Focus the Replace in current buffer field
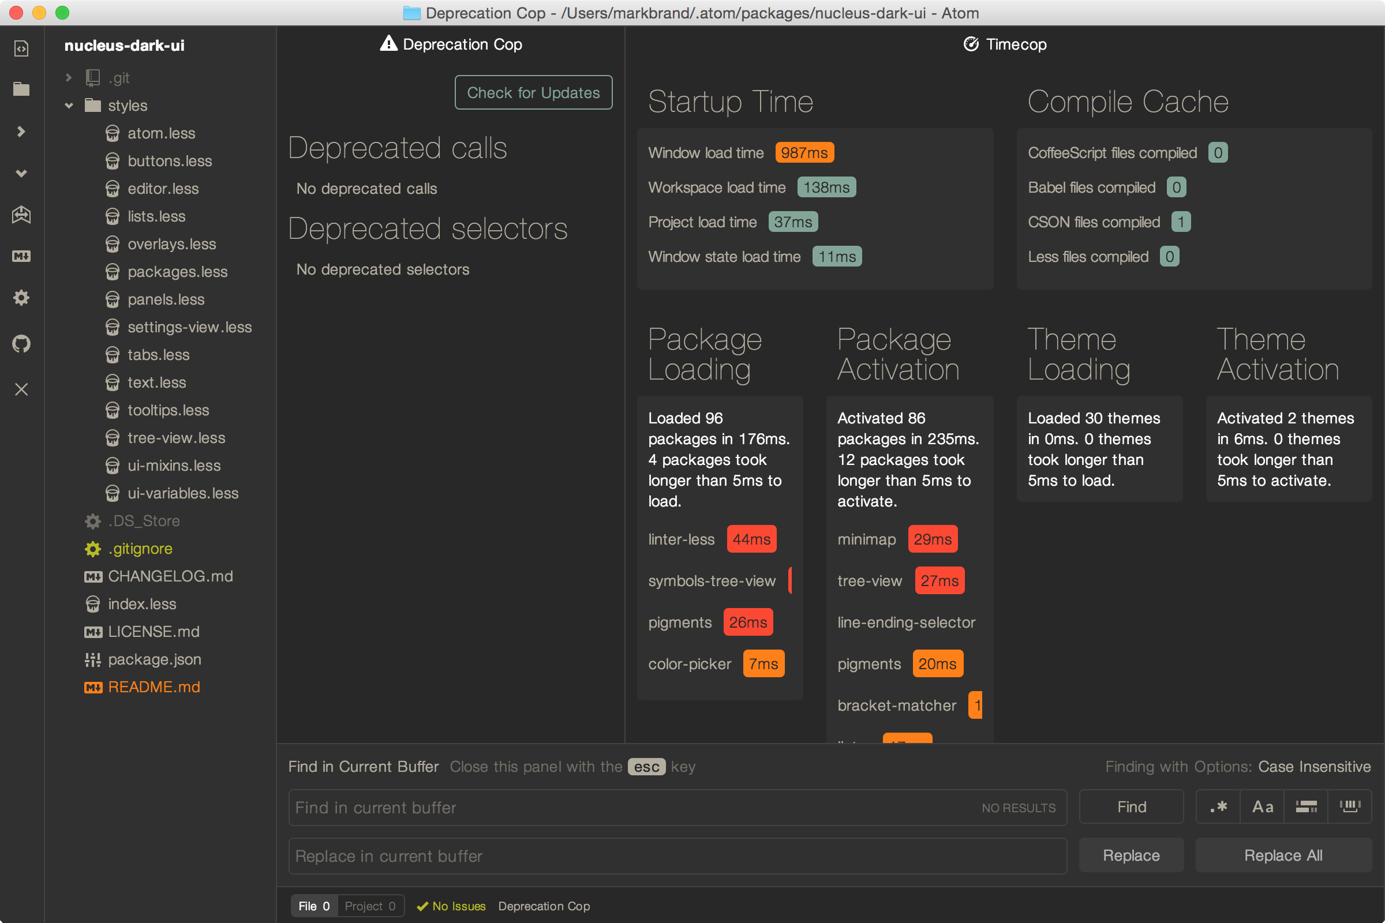 (x=677, y=856)
